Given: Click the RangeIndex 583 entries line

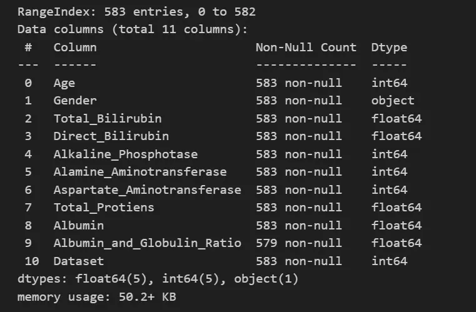Looking at the screenshot, I should coord(136,12).
